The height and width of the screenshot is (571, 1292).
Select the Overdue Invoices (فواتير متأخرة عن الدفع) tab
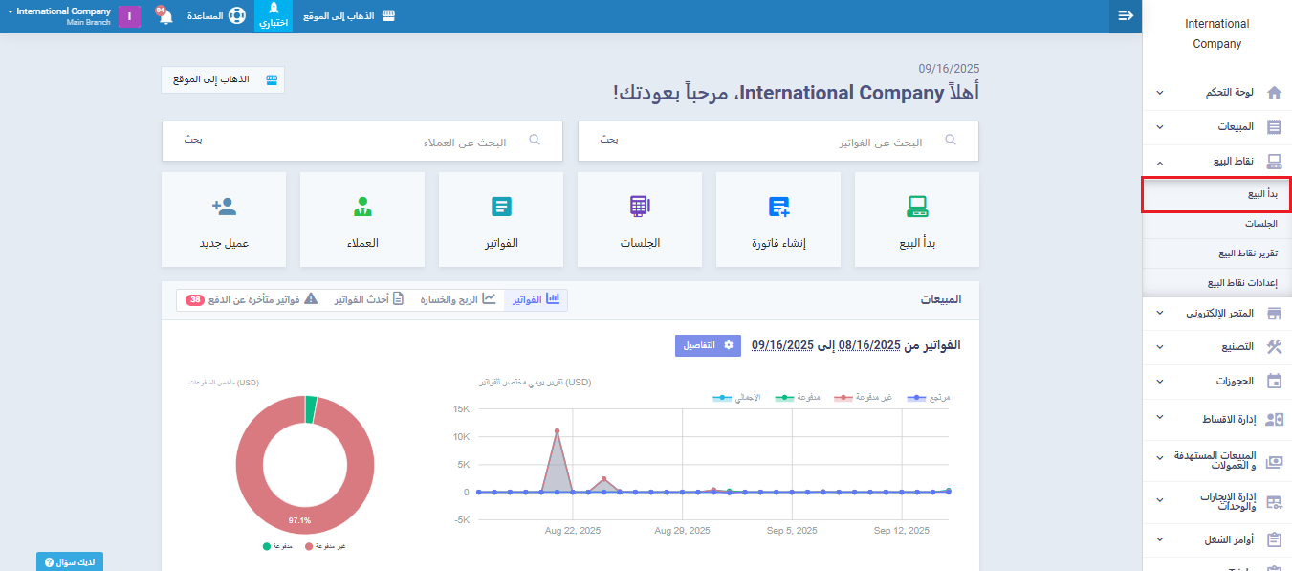252,300
